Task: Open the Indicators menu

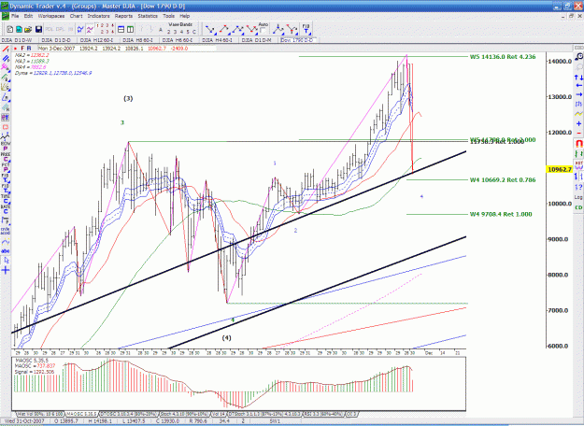Action: [x=98, y=16]
